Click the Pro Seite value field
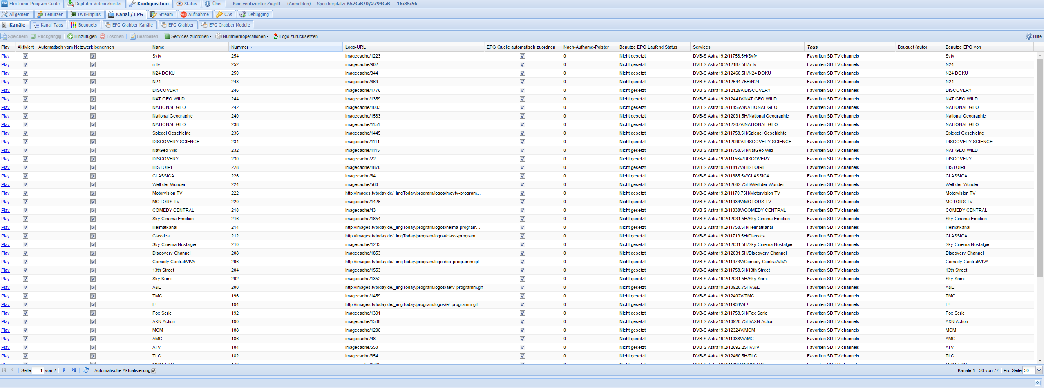The width and height of the screenshot is (1044, 388). [x=1029, y=370]
